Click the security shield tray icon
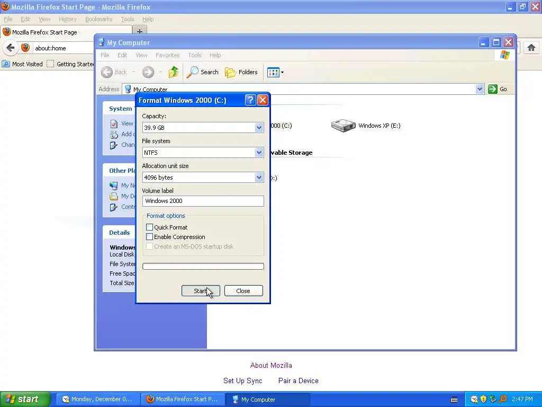The width and height of the screenshot is (542, 407). 483,399
